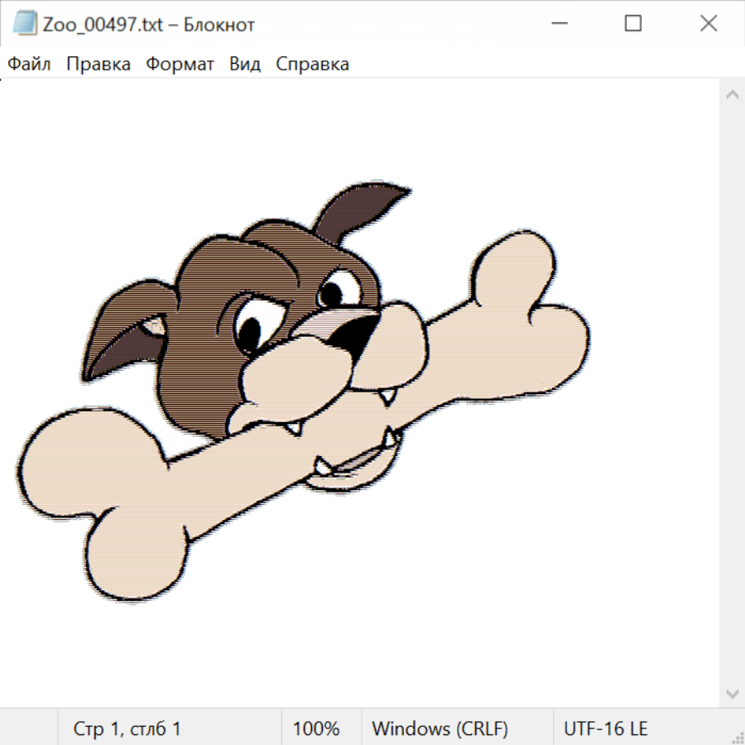Image resolution: width=745 pixels, height=745 pixels.
Task: Click the Notepad icon in the title bar
Action: (x=25, y=24)
